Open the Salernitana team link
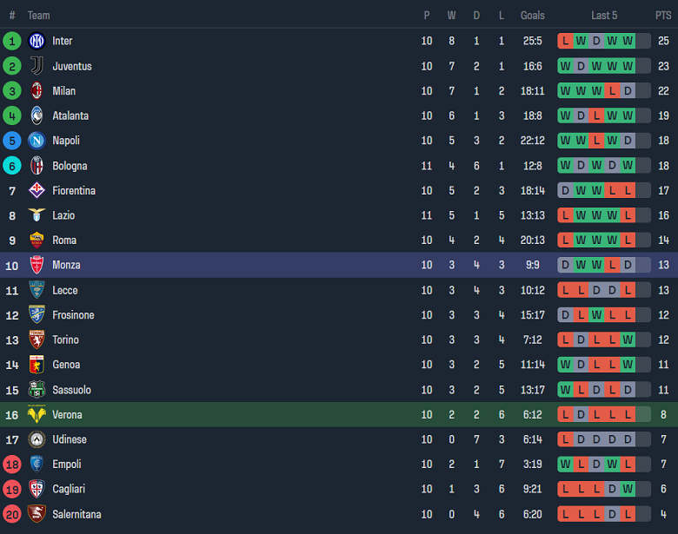Screen dimensions: 678x534 tap(76, 514)
